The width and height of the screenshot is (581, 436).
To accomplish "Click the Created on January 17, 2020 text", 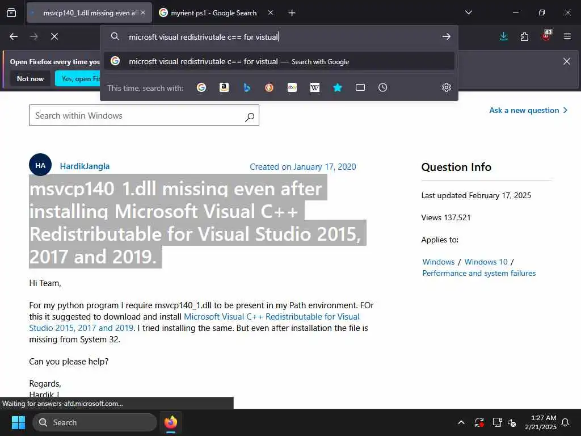I will pyautogui.click(x=303, y=167).
